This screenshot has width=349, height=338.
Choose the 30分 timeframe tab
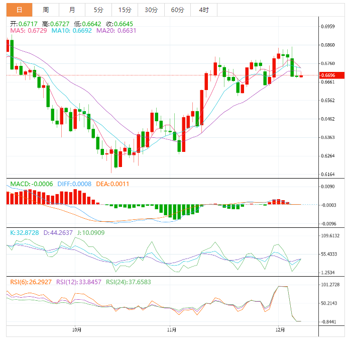[x=151, y=10]
